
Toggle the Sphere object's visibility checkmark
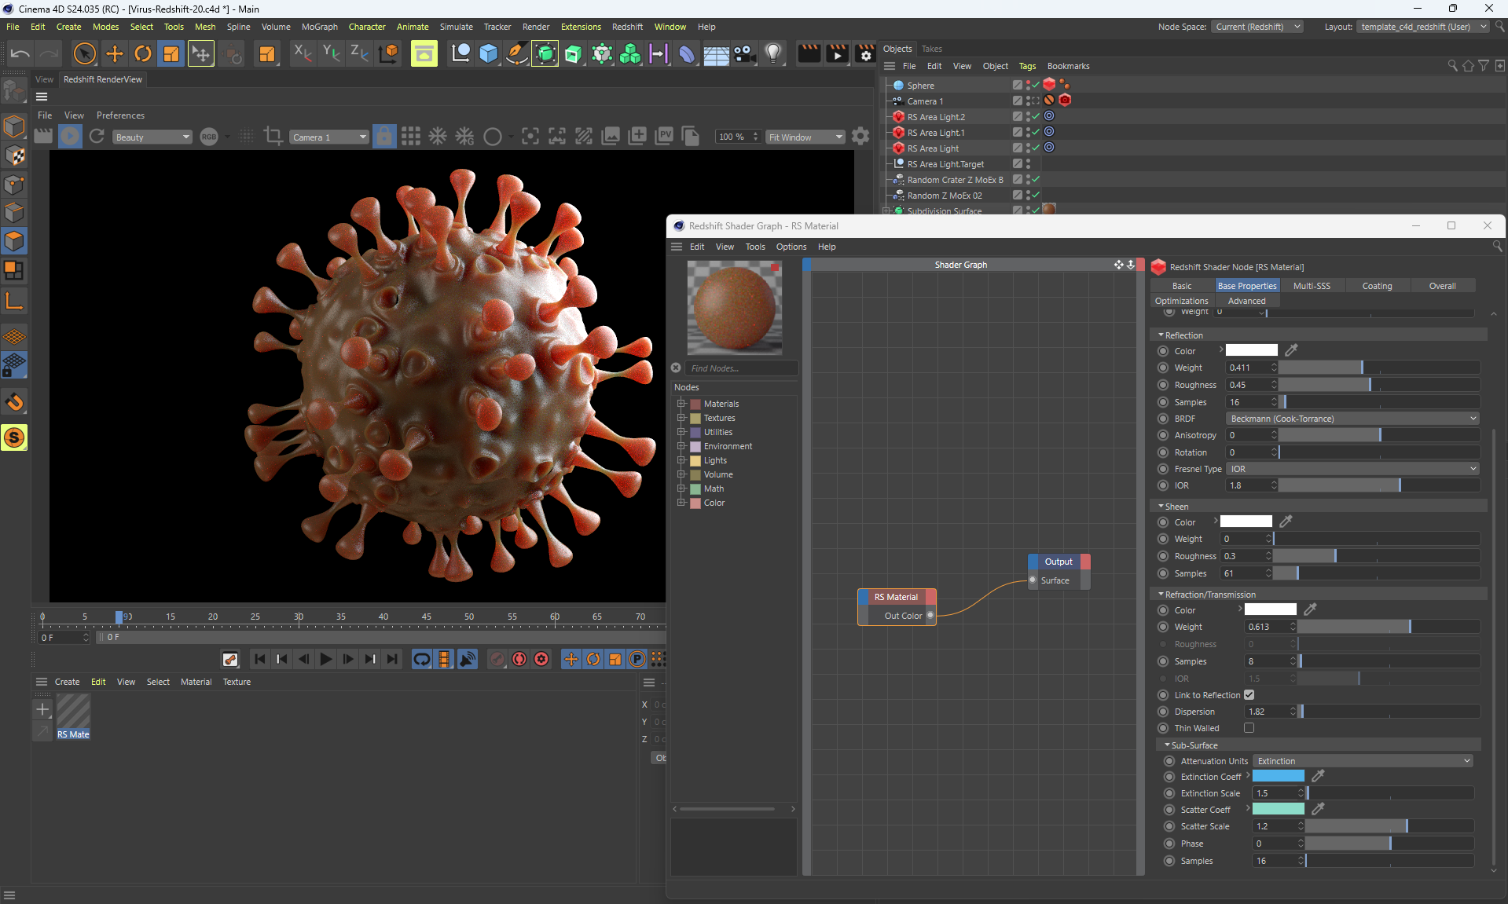1036,85
